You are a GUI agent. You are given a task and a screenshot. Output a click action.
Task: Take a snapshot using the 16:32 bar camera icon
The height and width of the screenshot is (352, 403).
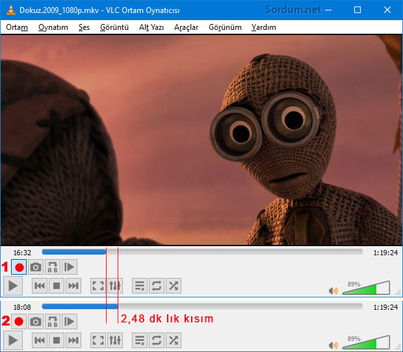(x=36, y=268)
